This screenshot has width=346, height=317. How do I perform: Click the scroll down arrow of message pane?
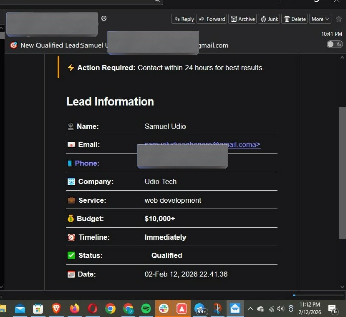coord(342,287)
